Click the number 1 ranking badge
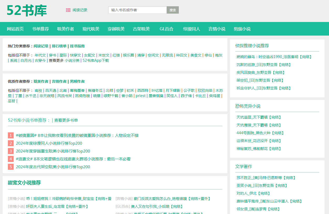Screen dimensions: 329x214 [x=11, y=136]
